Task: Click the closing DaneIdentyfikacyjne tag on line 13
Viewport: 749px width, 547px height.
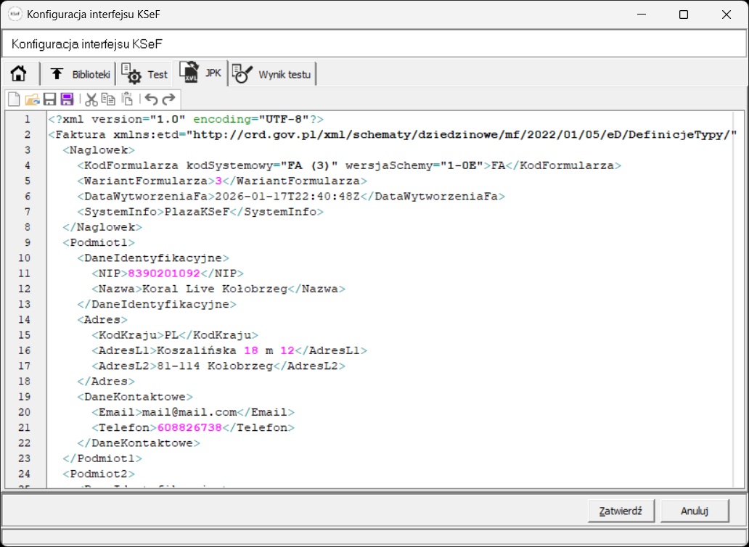Action: (157, 305)
